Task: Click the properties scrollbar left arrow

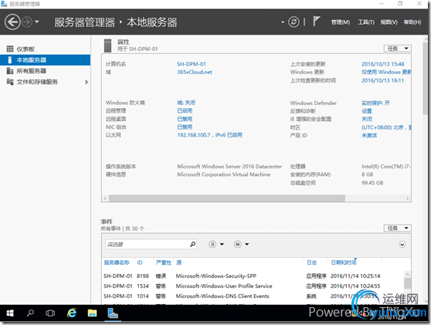Action: pyautogui.click(x=105, y=198)
